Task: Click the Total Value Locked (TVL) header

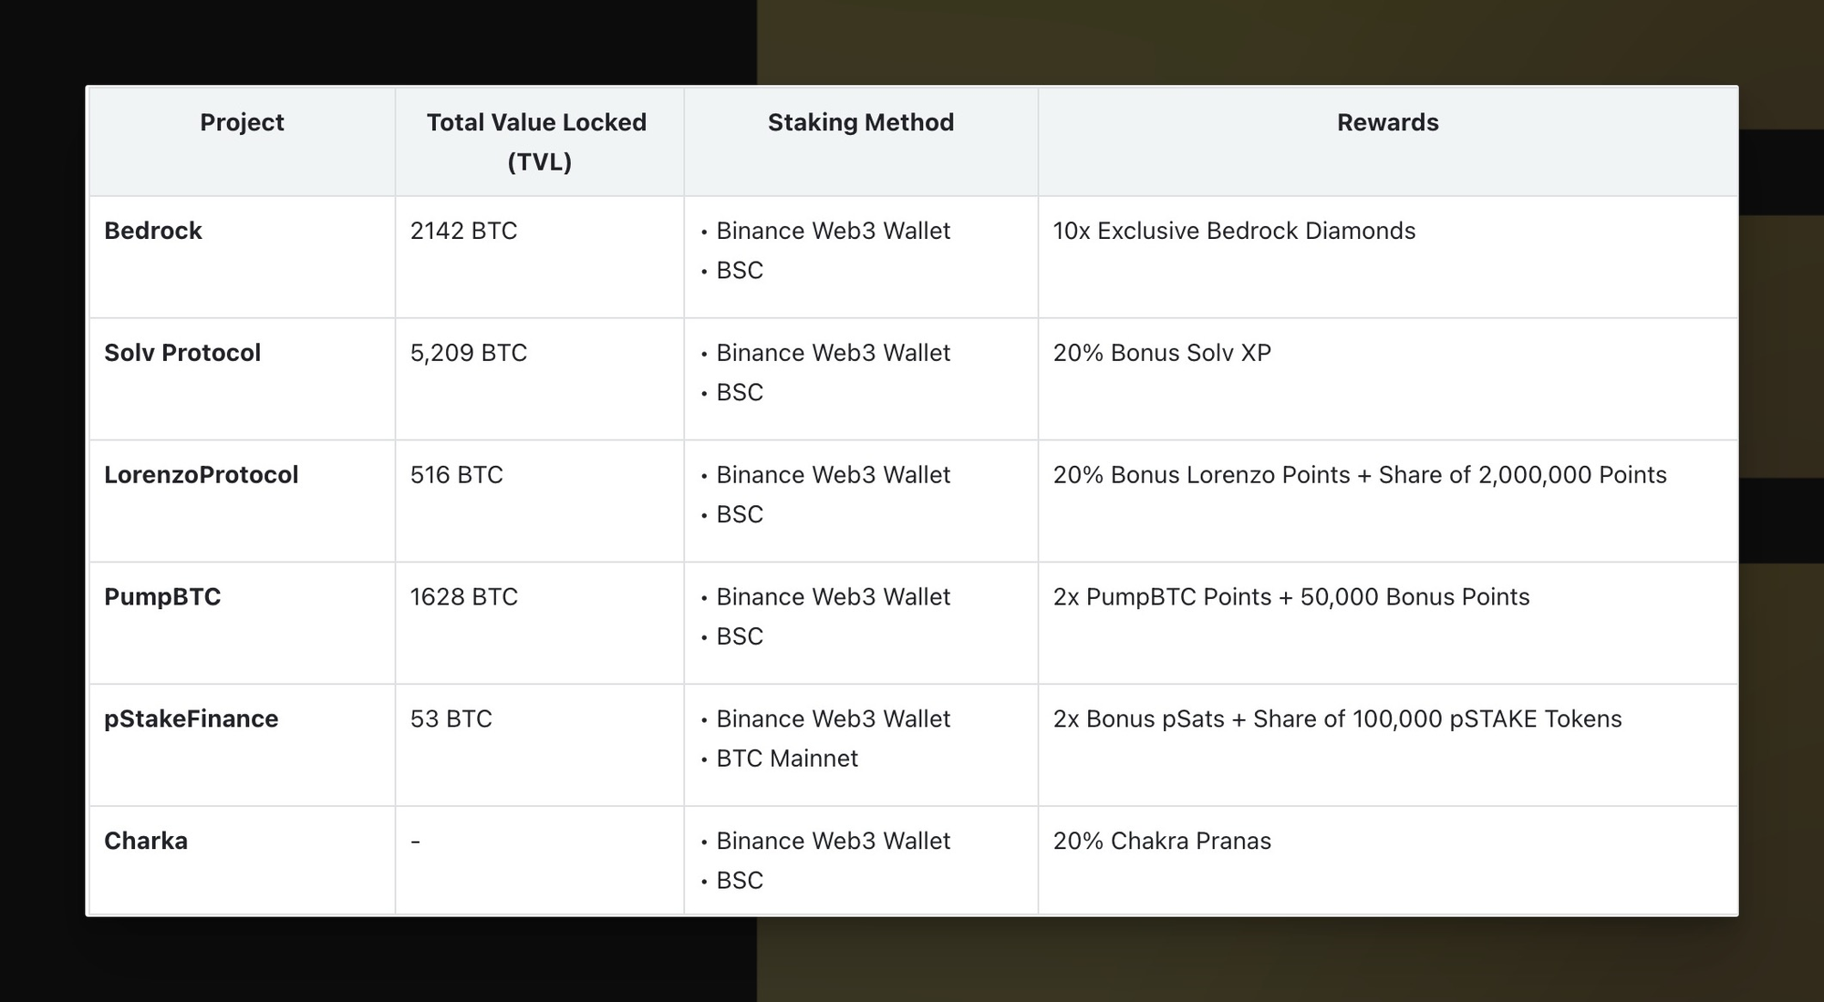Action: [537, 141]
